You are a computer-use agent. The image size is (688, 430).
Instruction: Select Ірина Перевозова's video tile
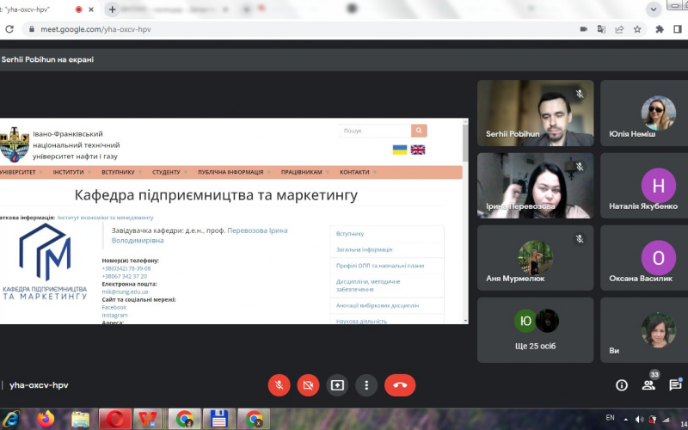(535, 186)
